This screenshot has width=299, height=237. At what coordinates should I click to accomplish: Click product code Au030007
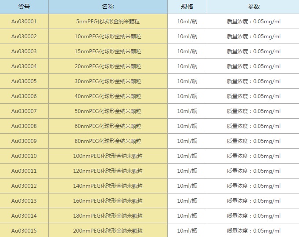(x=24, y=111)
